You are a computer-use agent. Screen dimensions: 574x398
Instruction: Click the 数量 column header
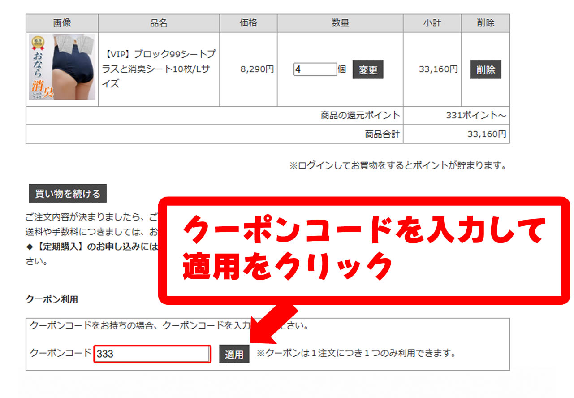pos(341,23)
